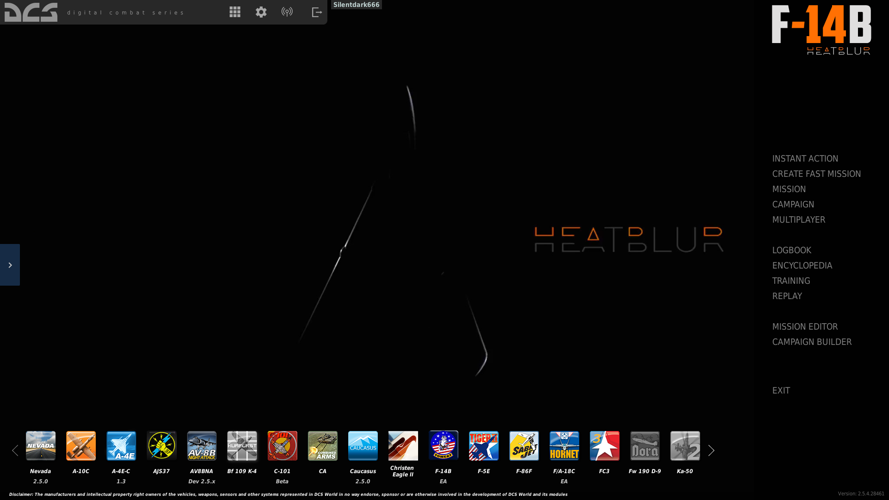This screenshot has height=500, width=889.
Task: Expand the left side panel chevron
Action: [10, 265]
